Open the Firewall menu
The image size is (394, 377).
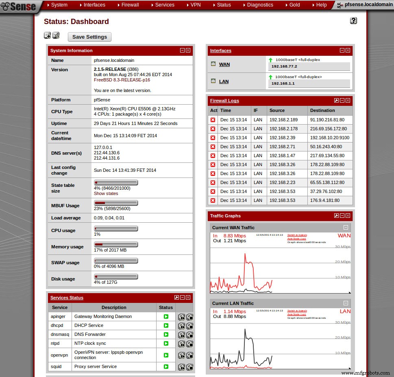pos(130,5)
